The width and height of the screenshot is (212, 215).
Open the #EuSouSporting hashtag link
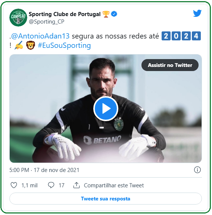[64, 46]
